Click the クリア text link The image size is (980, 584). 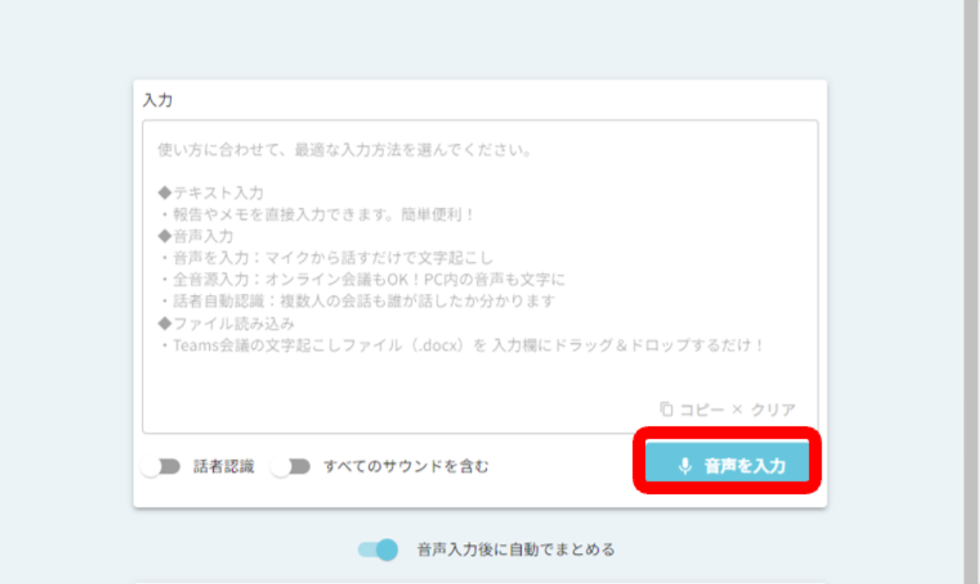(773, 409)
